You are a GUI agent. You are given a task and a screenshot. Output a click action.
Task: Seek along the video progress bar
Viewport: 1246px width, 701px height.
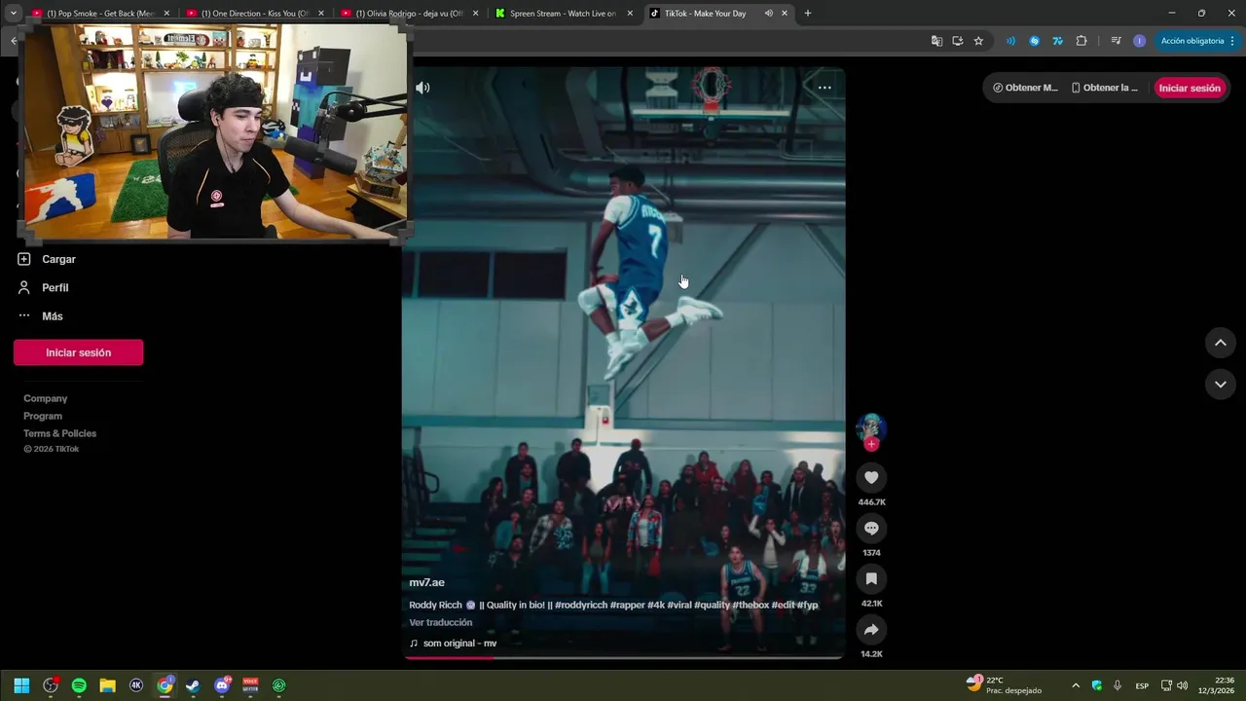623,658
